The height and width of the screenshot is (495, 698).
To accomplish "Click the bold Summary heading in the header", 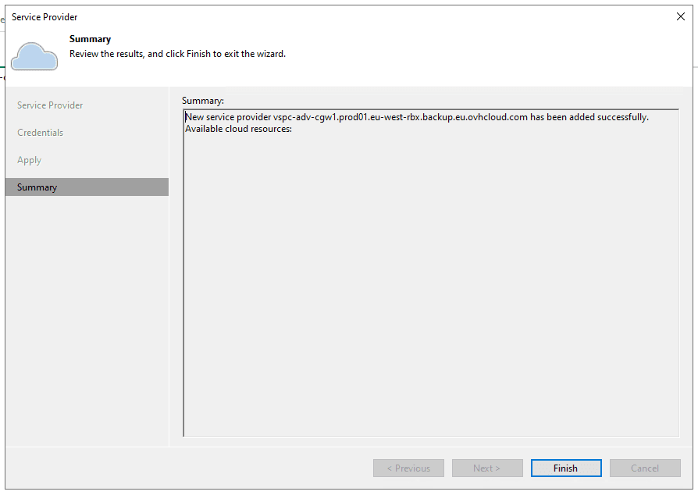I will pos(90,39).
